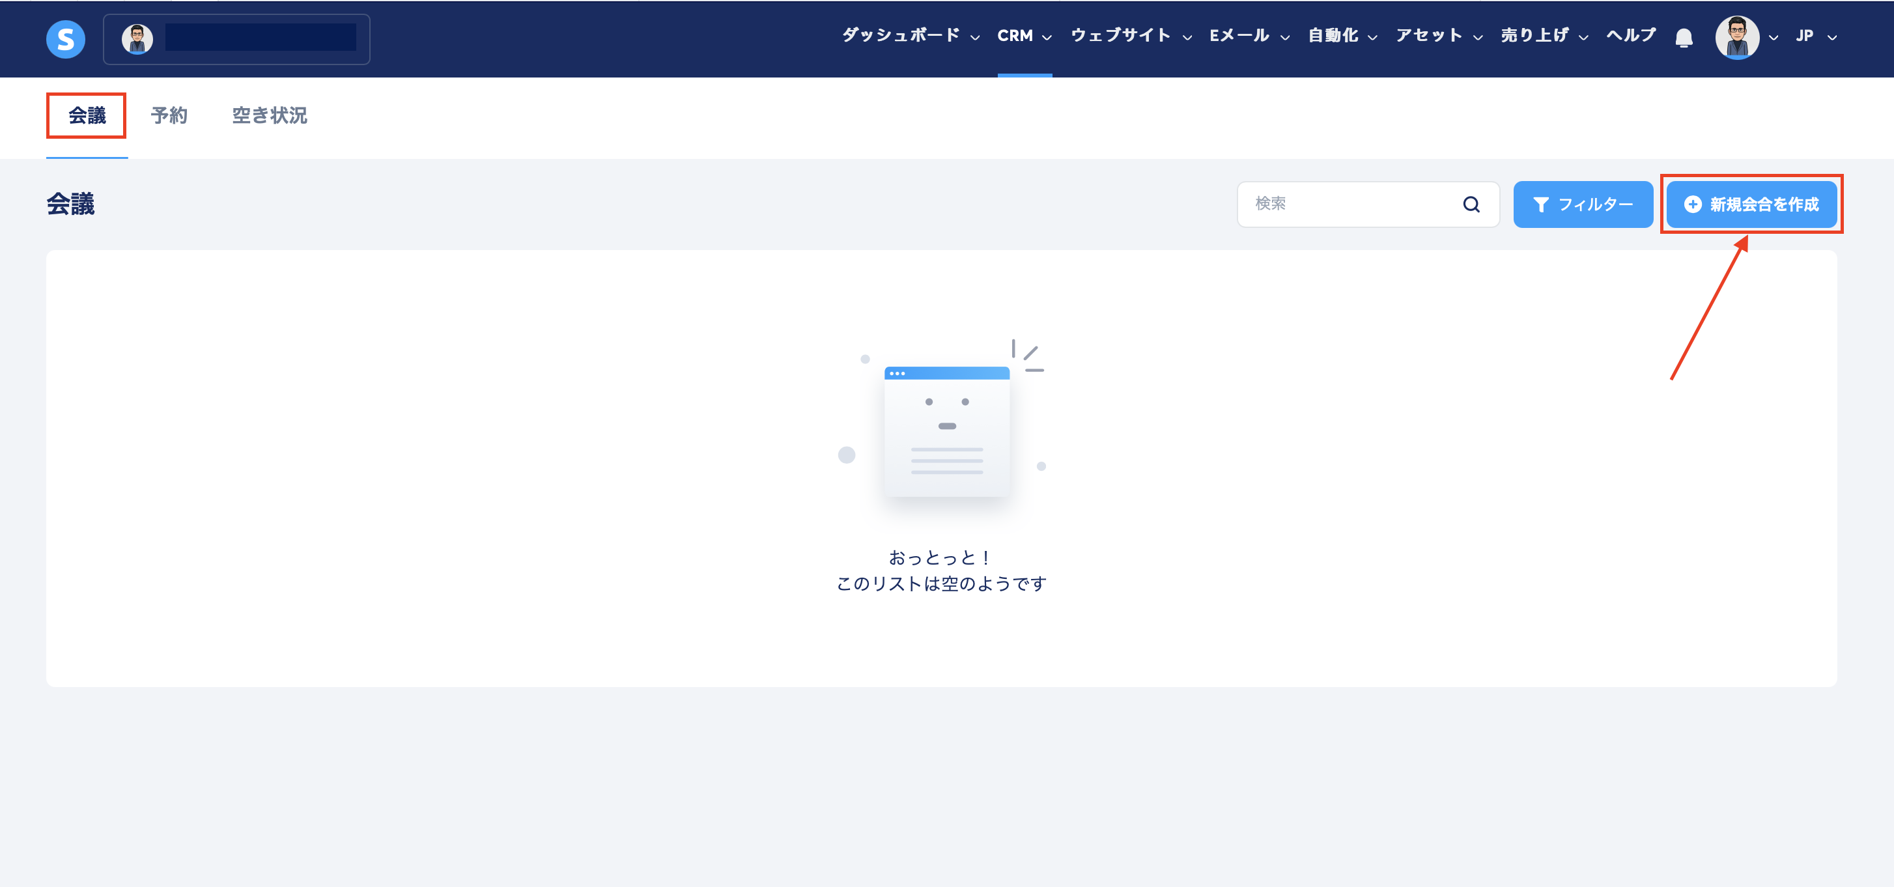Click the workspace avatar beside the logo

point(137,39)
